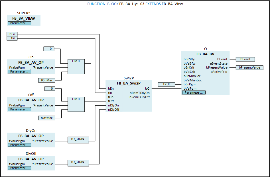The width and height of the screenshot is (270, 177).
Task: Click the fOn input pin of Swi2P
Action: [x=111, y=97]
